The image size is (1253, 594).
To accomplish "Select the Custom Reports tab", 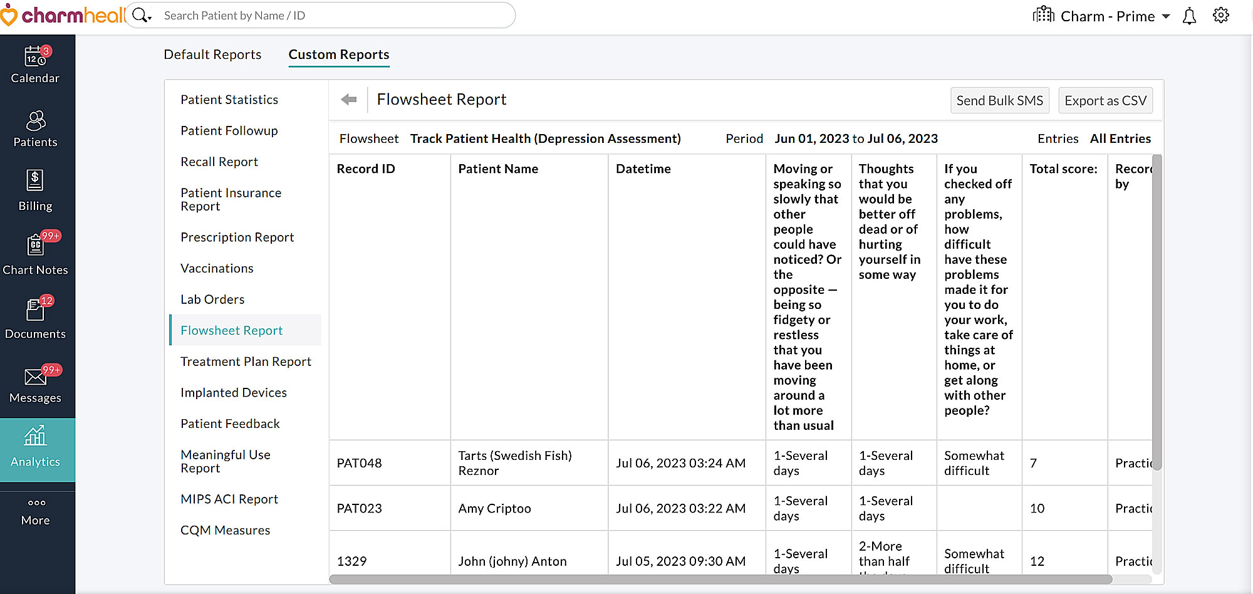I will click(x=338, y=55).
